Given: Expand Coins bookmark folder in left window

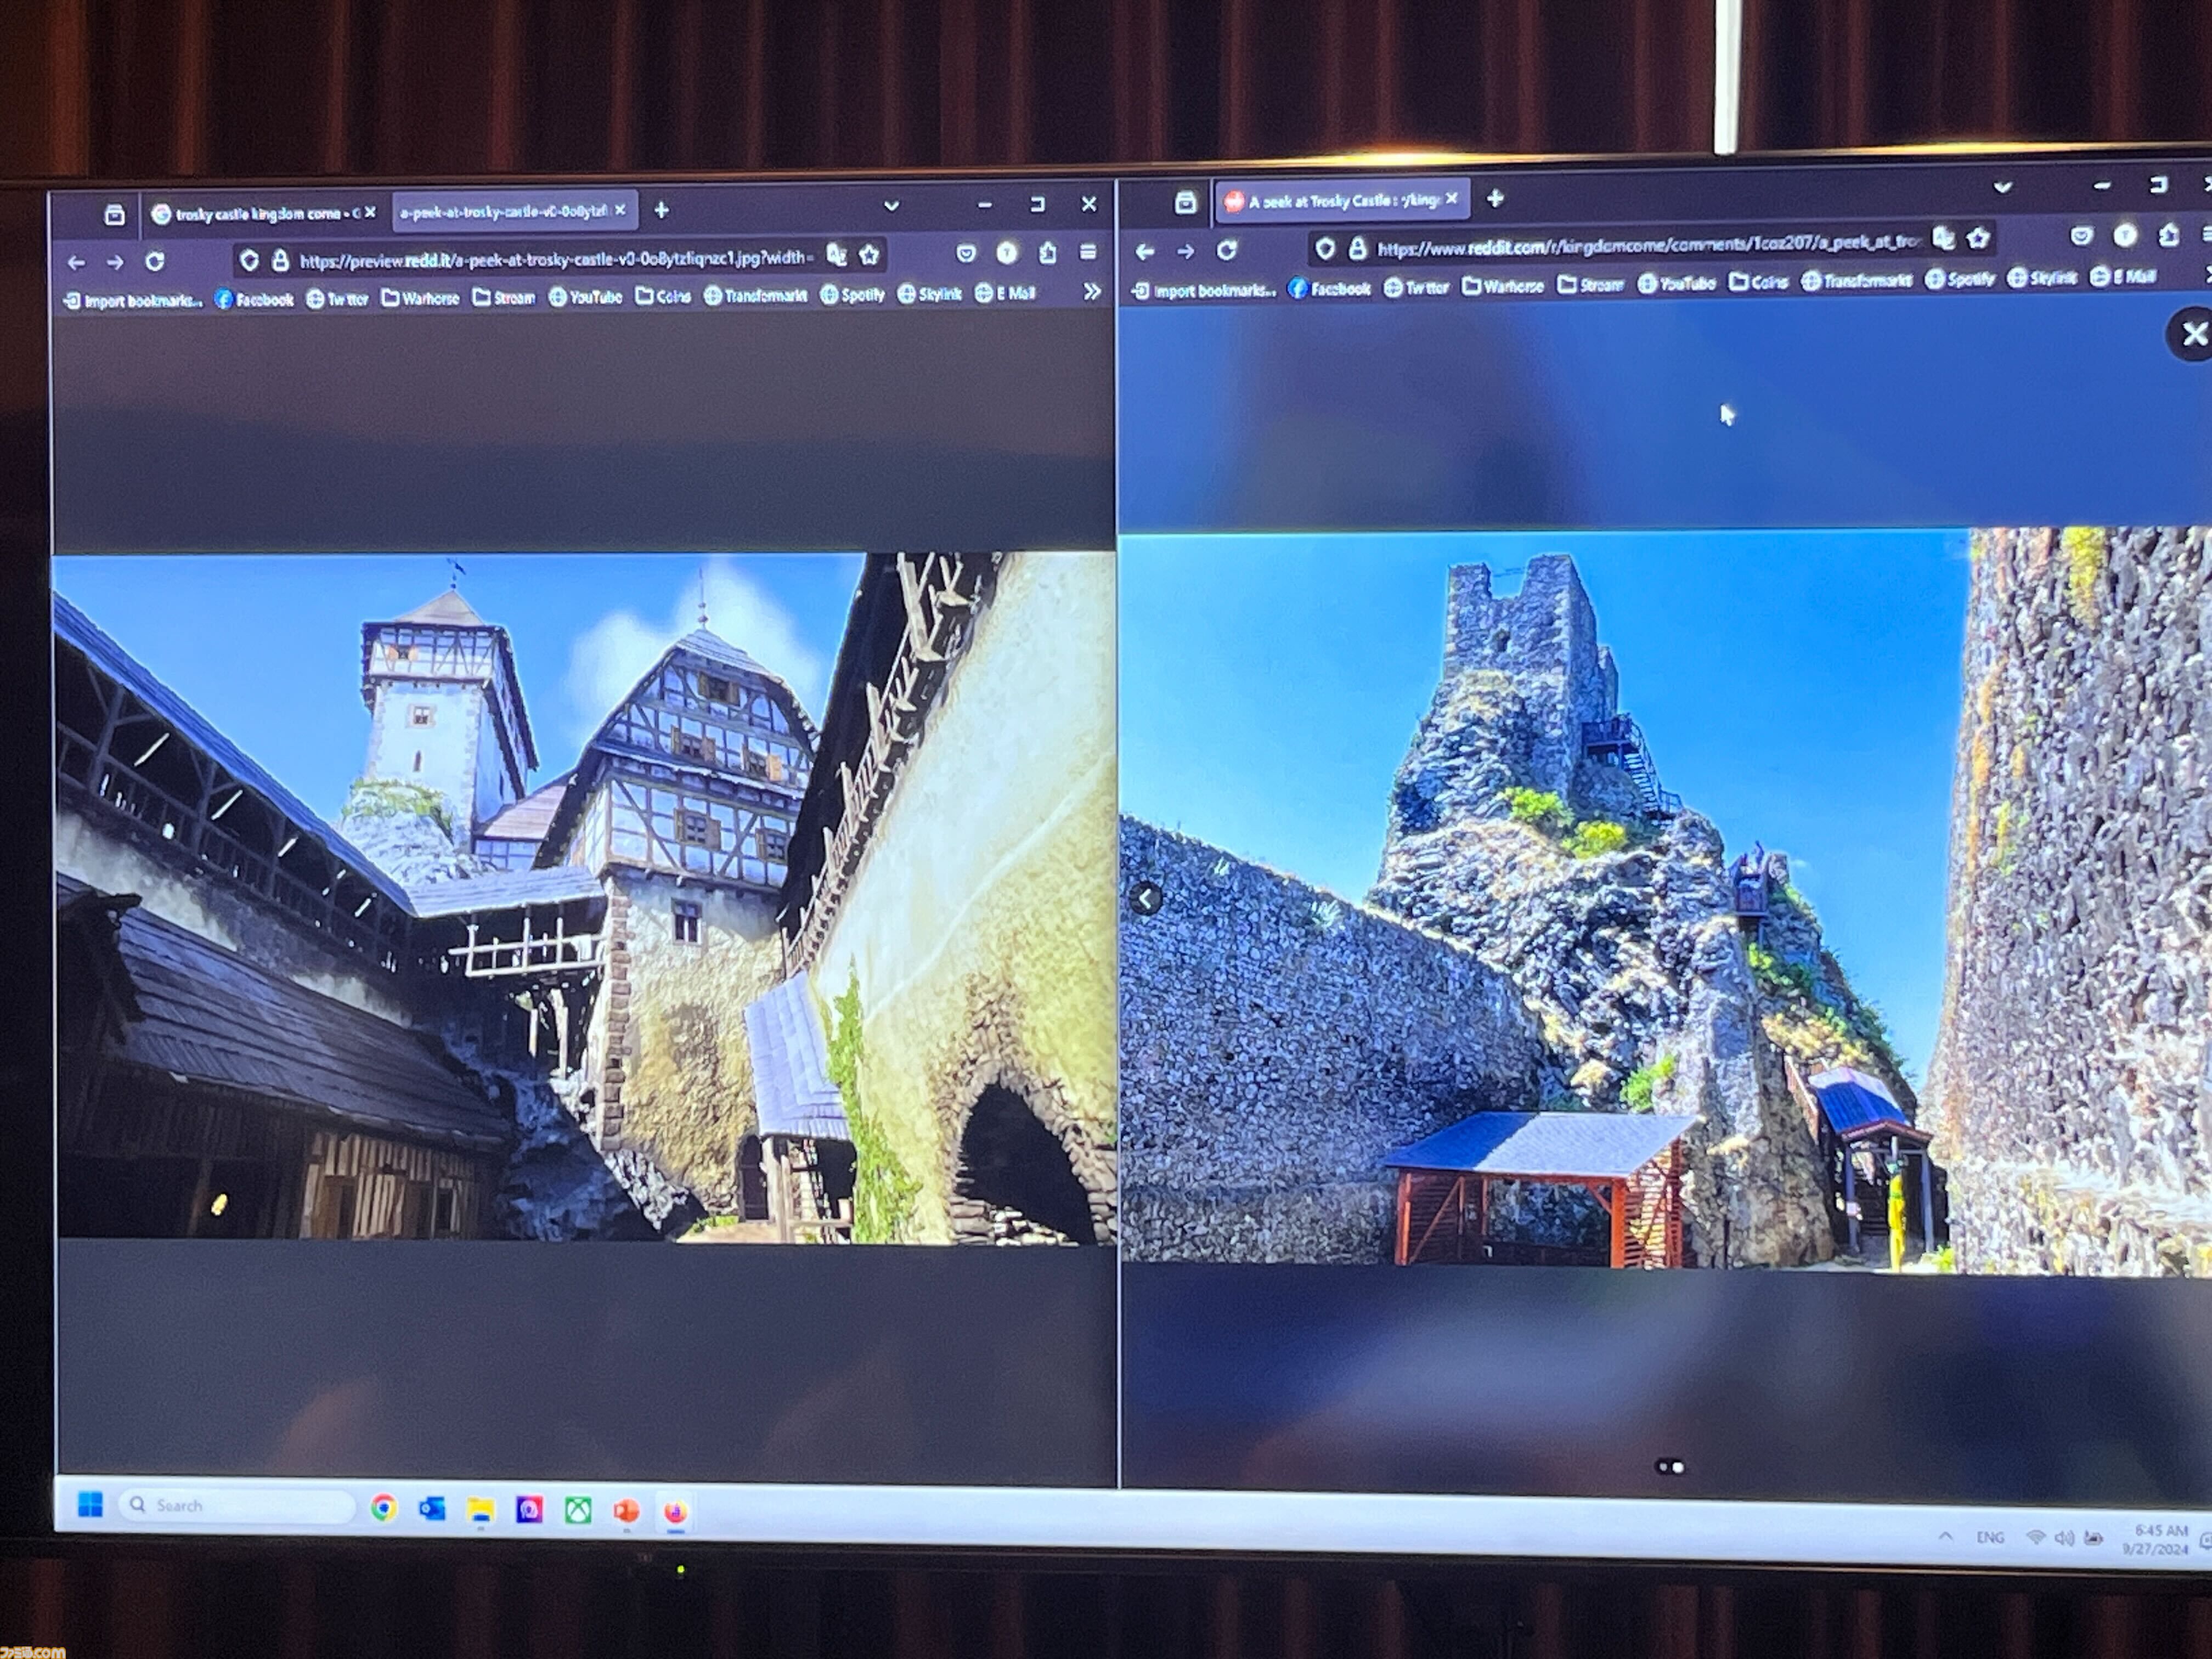Looking at the screenshot, I should pyautogui.click(x=663, y=296).
